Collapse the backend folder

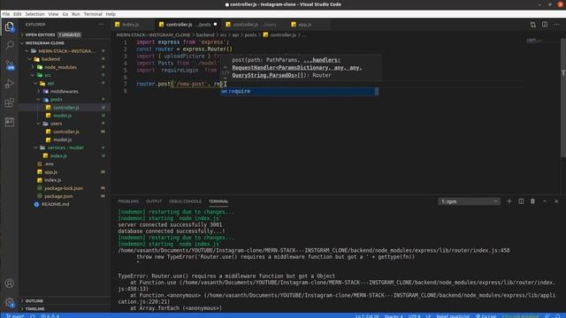65,59
